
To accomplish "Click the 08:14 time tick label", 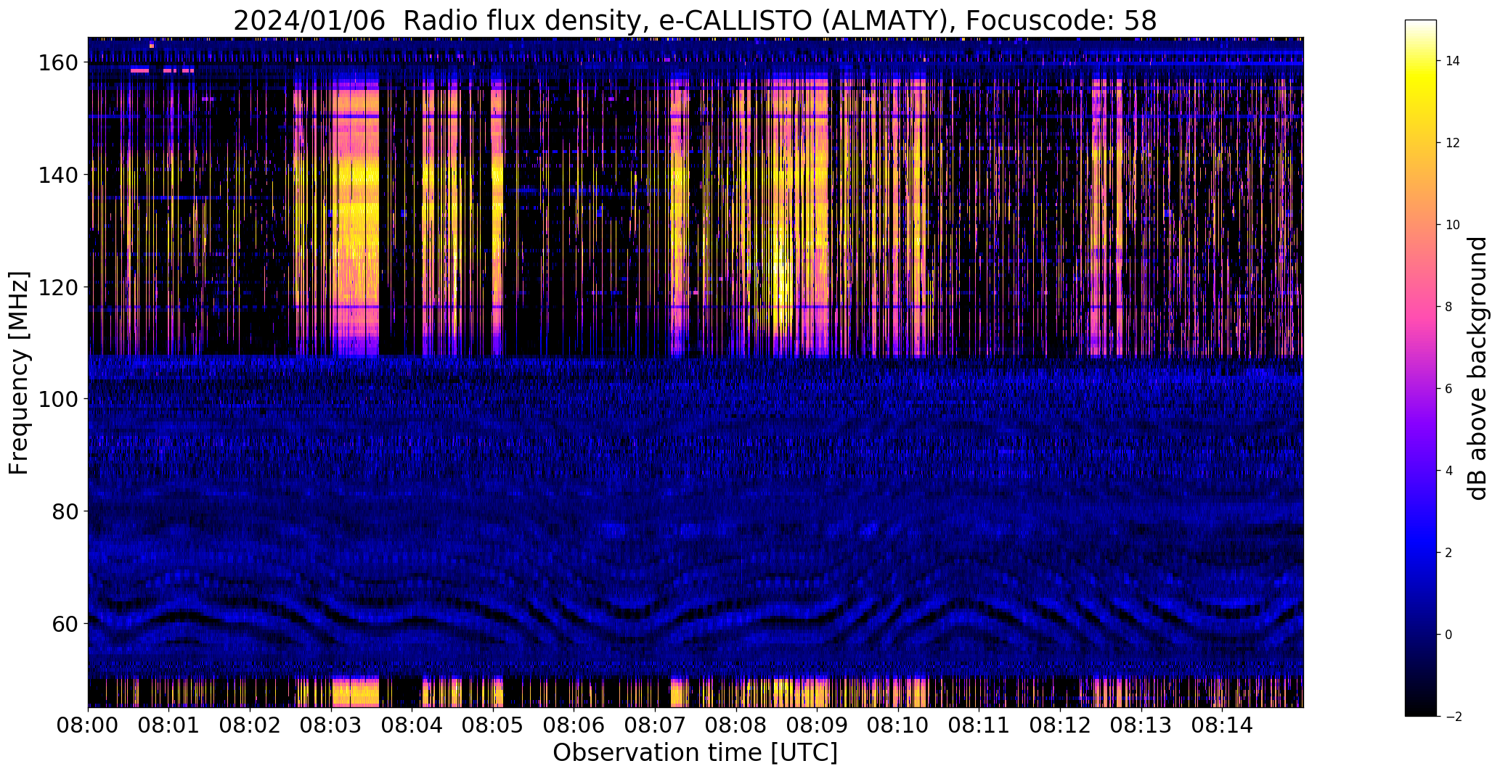I will 1222,725.
